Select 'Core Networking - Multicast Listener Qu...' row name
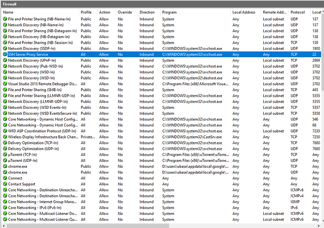 (43, 219)
